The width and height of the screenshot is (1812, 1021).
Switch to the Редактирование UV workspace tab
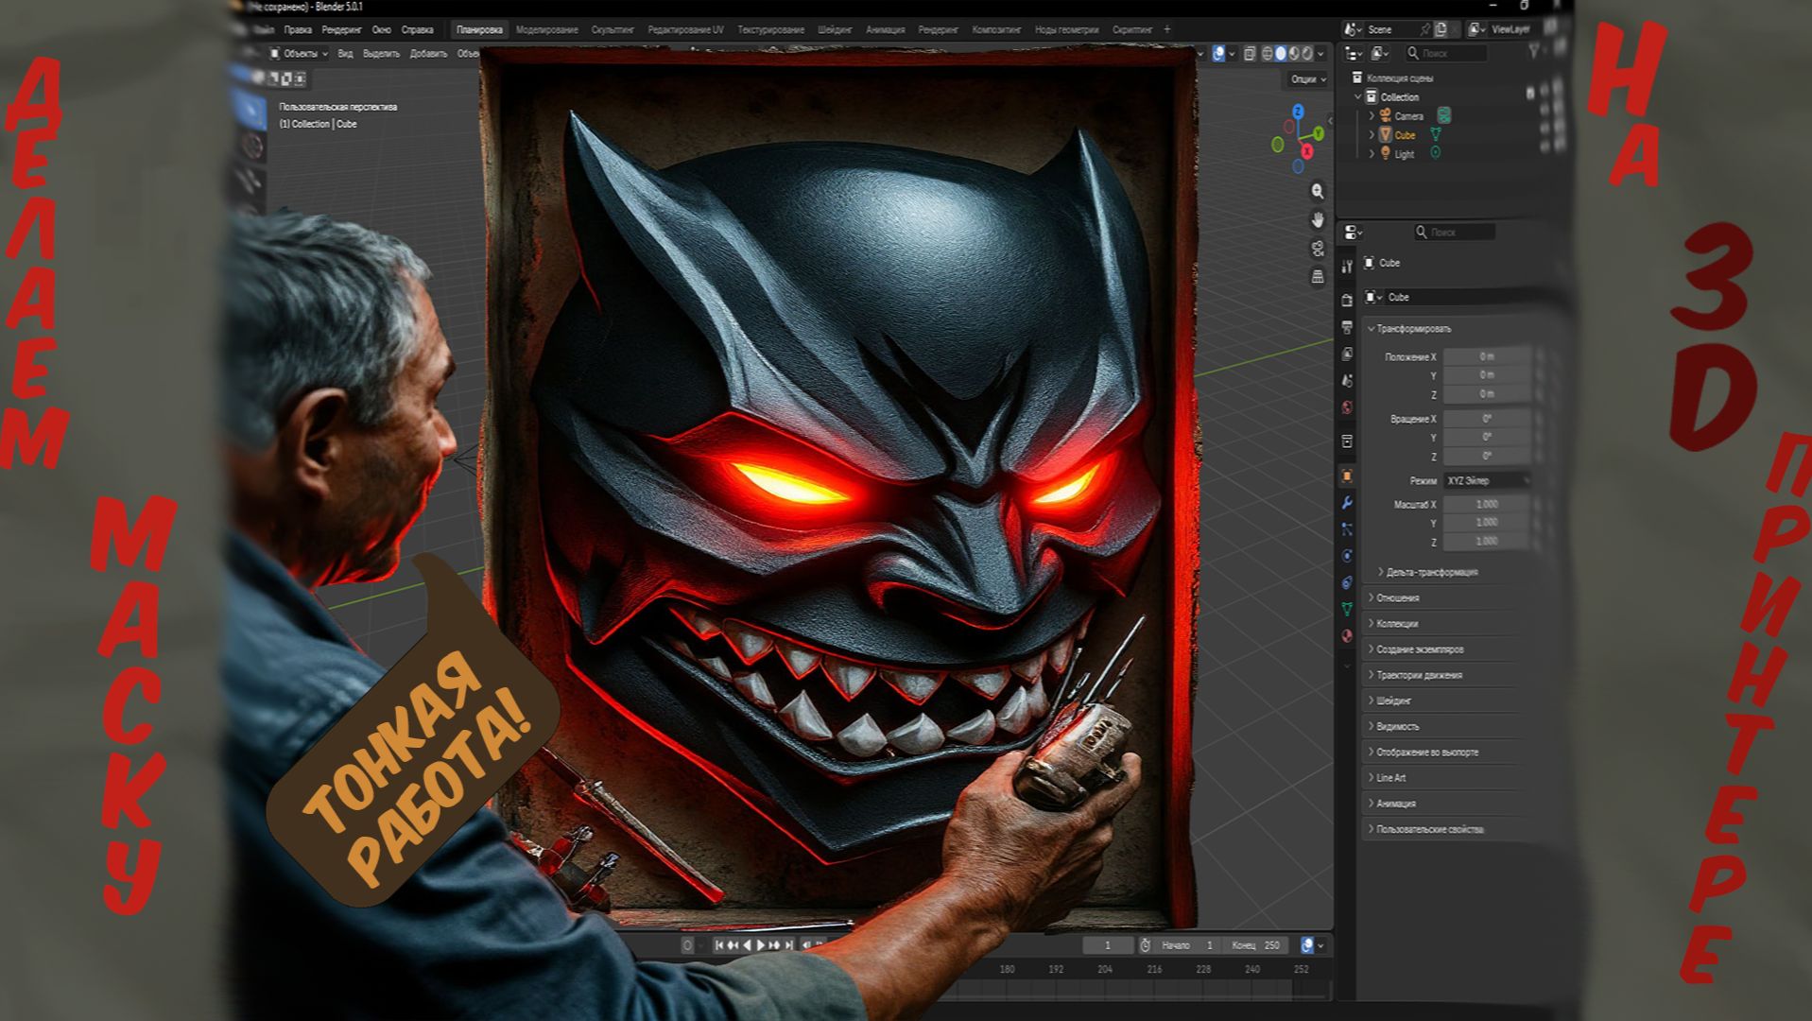pyautogui.click(x=685, y=30)
